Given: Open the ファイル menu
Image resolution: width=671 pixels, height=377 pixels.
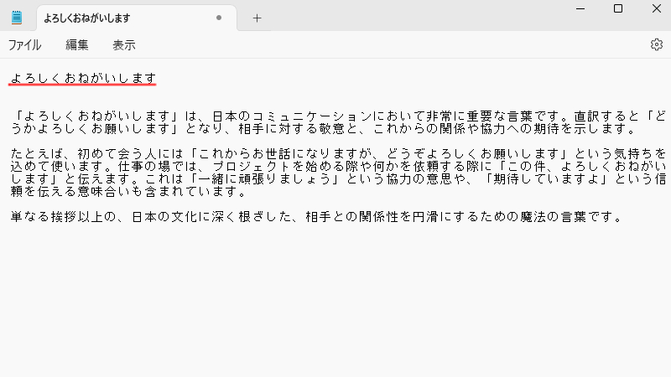Looking at the screenshot, I should click(25, 45).
